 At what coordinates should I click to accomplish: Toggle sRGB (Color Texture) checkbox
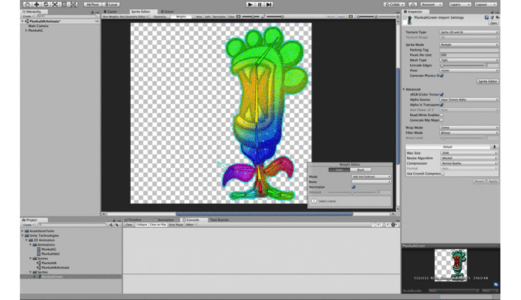tap(442, 95)
